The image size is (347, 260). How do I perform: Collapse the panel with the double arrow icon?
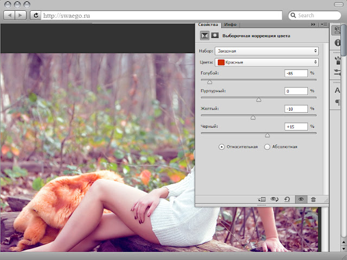point(313,24)
